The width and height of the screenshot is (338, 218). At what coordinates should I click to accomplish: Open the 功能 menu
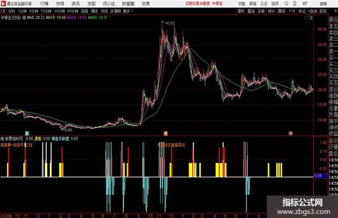point(241,4)
